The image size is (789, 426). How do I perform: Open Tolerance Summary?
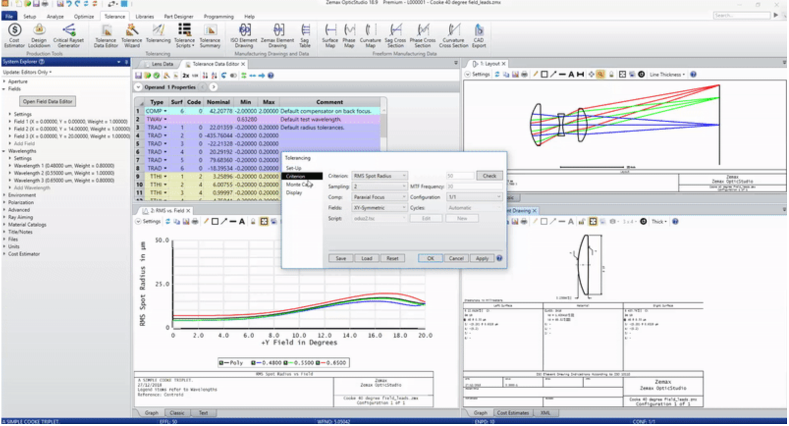pyautogui.click(x=210, y=35)
